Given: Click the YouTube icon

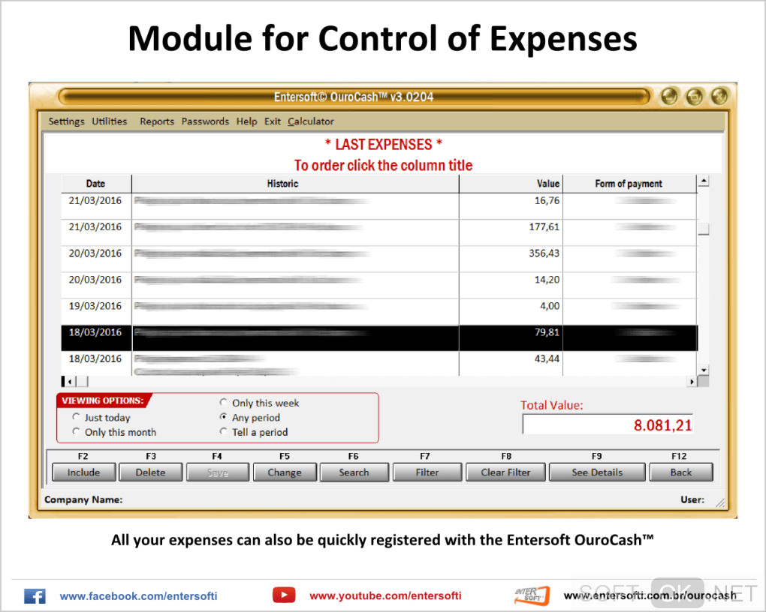Looking at the screenshot, I should tap(284, 595).
